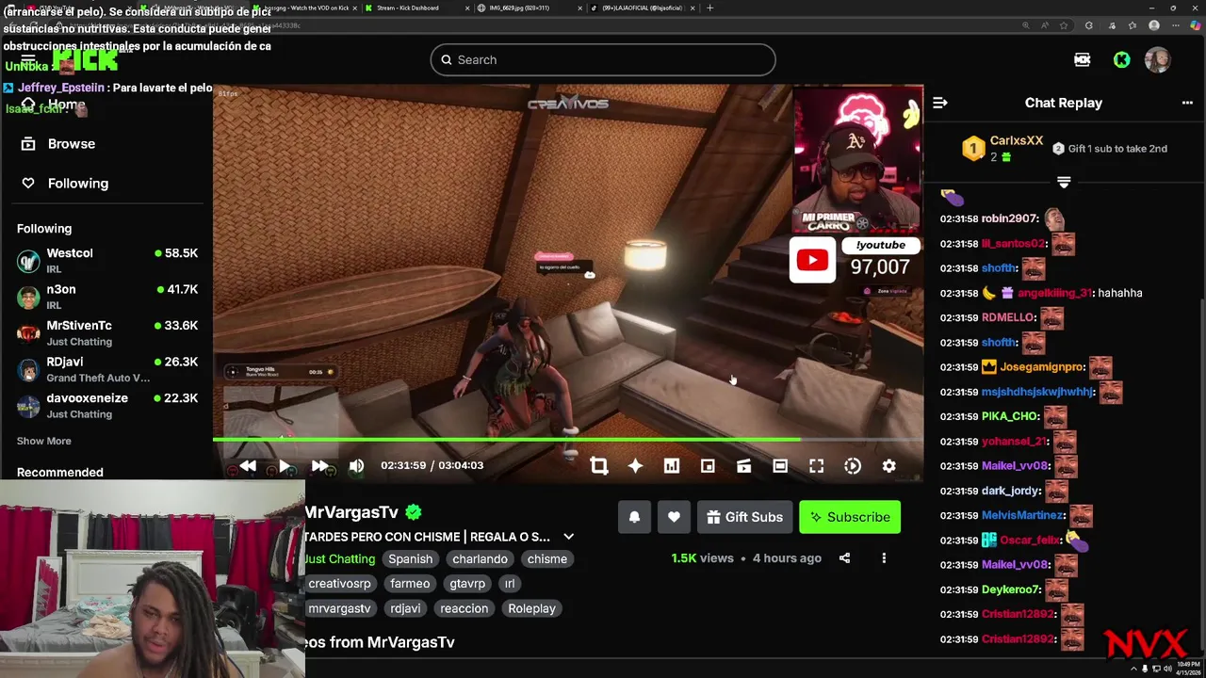This screenshot has width=1206, height=678.
Task: Click the cast/clapper icon in player controls
Action: [x=743, y=465]
